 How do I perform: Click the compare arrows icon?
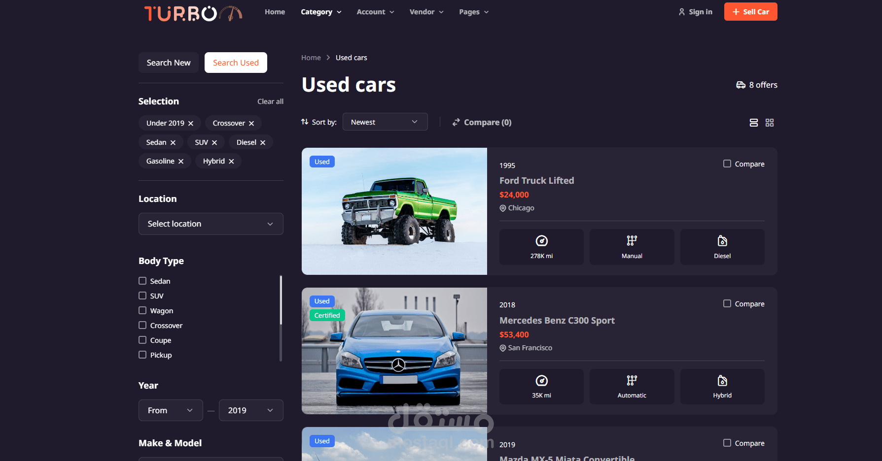tap(456, 122)
